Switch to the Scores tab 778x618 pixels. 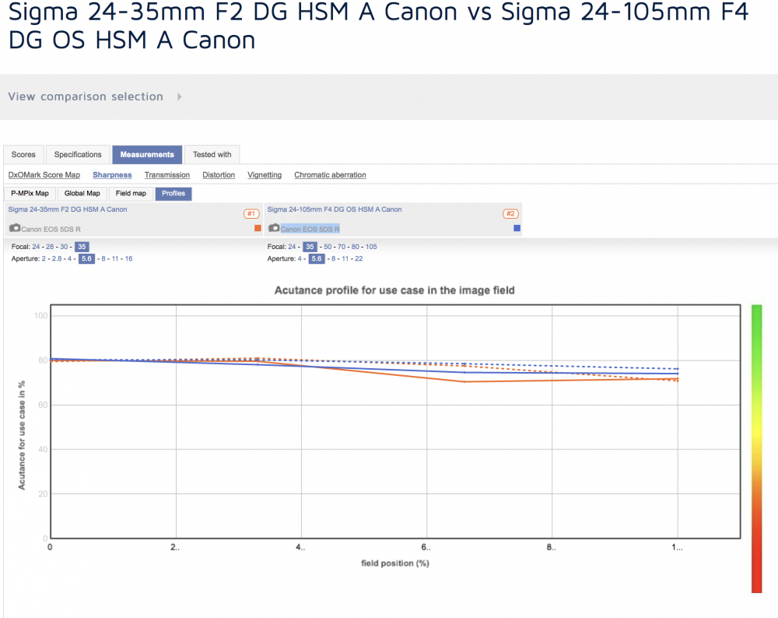click(24, 154)
